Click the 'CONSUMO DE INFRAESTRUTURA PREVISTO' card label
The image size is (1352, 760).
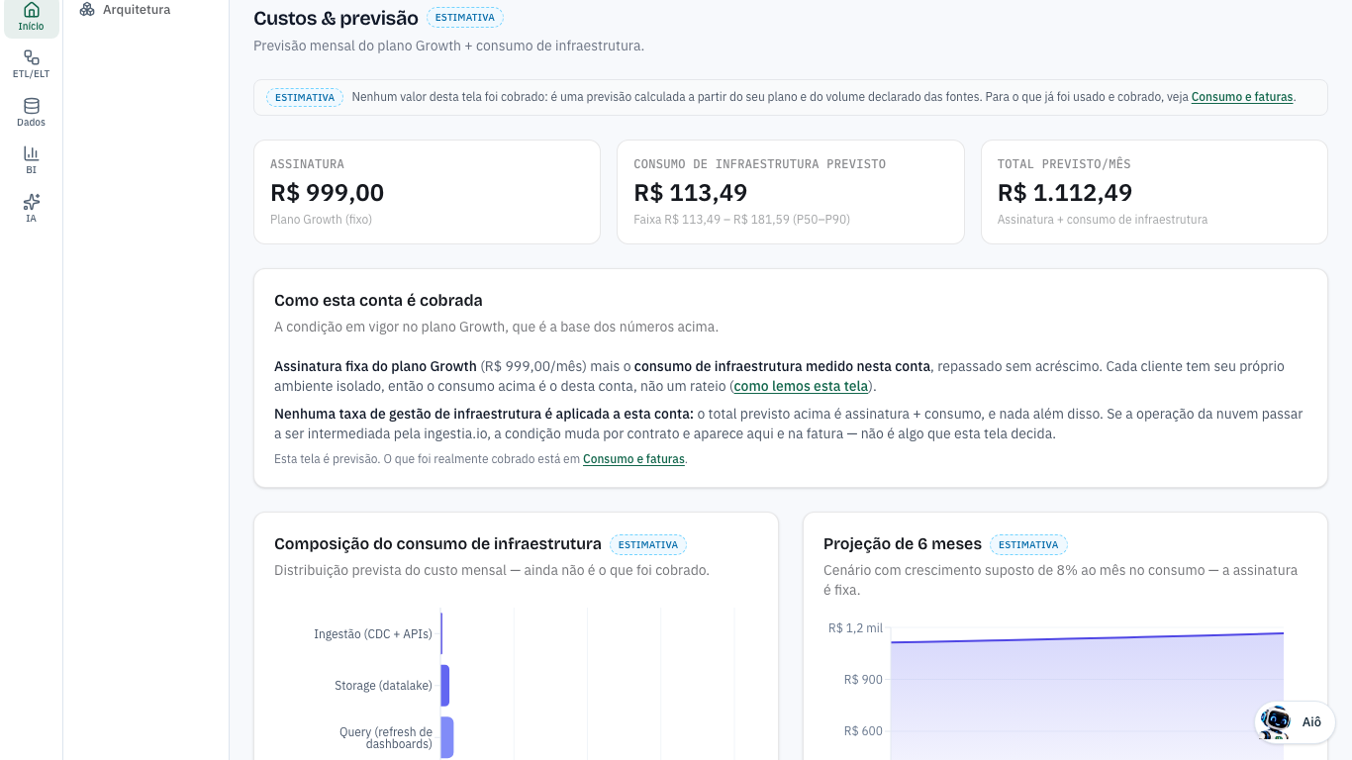760,164
